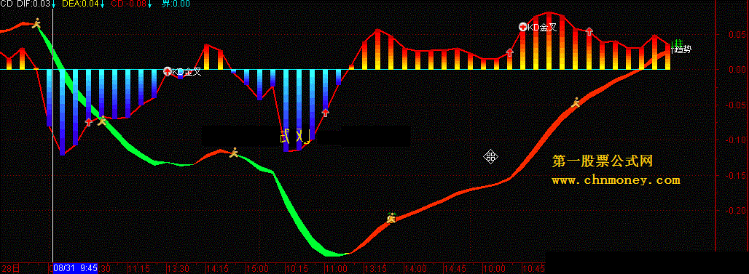
Task: Click the cyan 界:0.00 readout
Action: [176, 4]
